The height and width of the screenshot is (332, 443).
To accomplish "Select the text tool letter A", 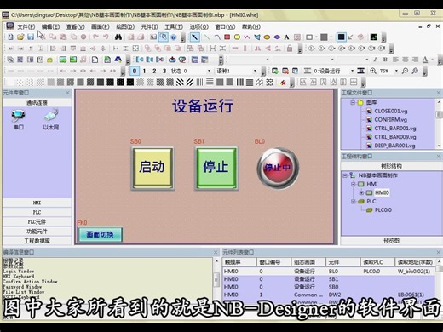I will (x=286, y=37).
